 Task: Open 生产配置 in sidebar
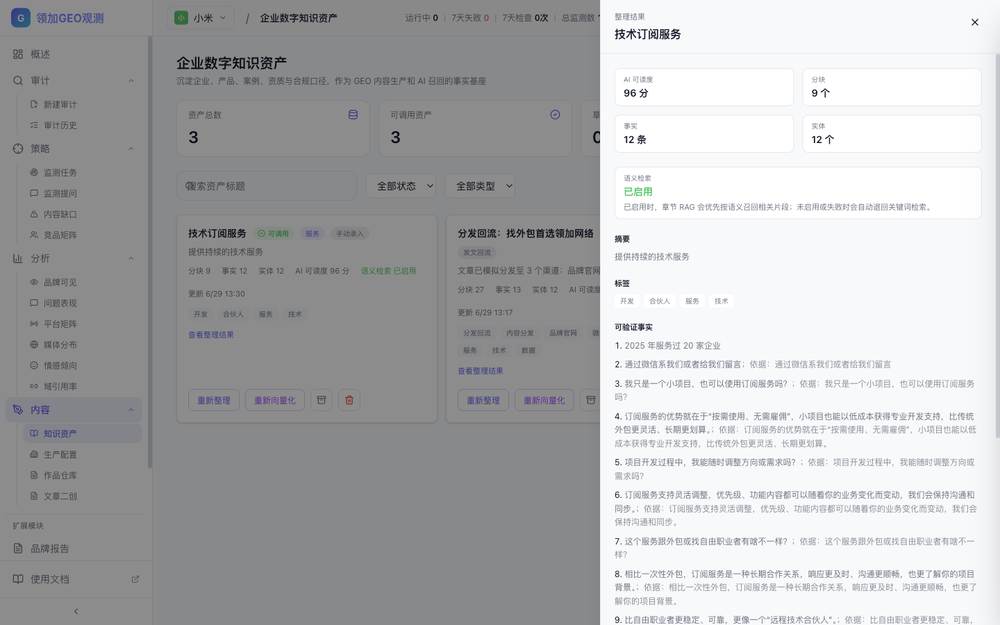[x=82, y=454]
